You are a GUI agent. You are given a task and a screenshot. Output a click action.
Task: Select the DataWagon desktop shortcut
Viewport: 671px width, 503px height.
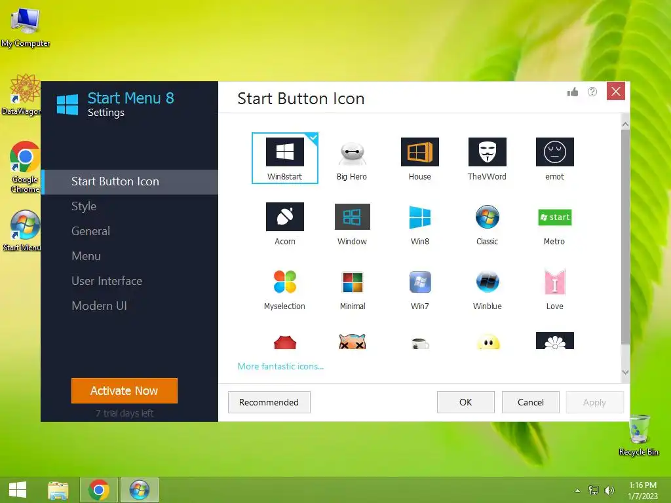pos(22,95)
